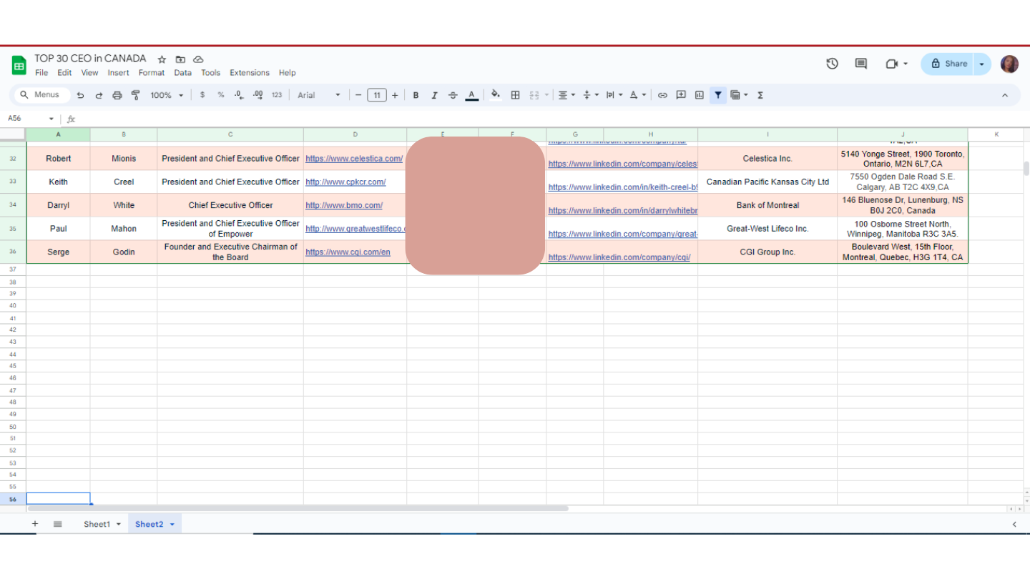The image size is (1030, 579).
Task: Insert a comment via toolbar icon
Action: [681, 95]
